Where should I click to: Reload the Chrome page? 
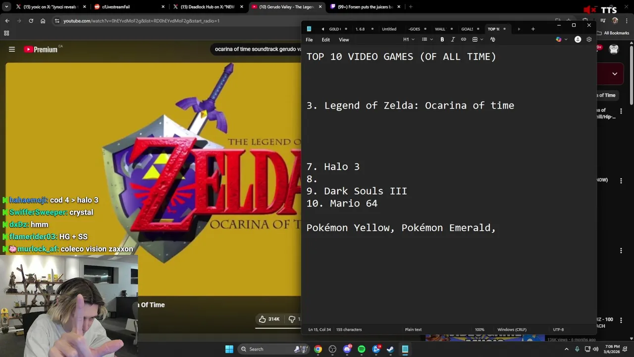click(x=31, y=21)
